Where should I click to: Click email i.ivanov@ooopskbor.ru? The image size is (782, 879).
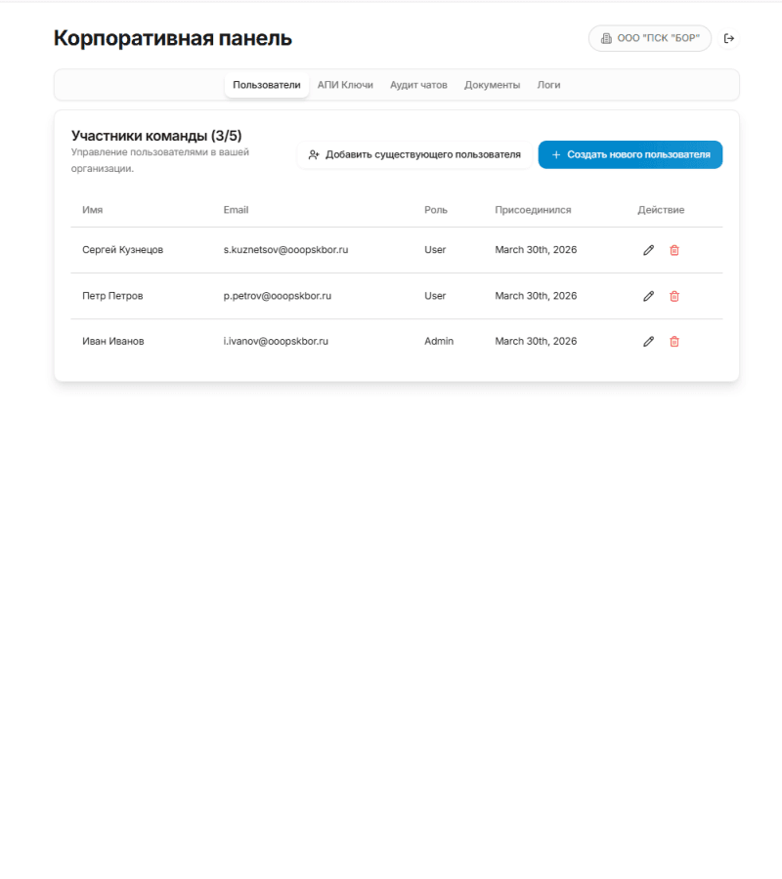click(276, 342)
